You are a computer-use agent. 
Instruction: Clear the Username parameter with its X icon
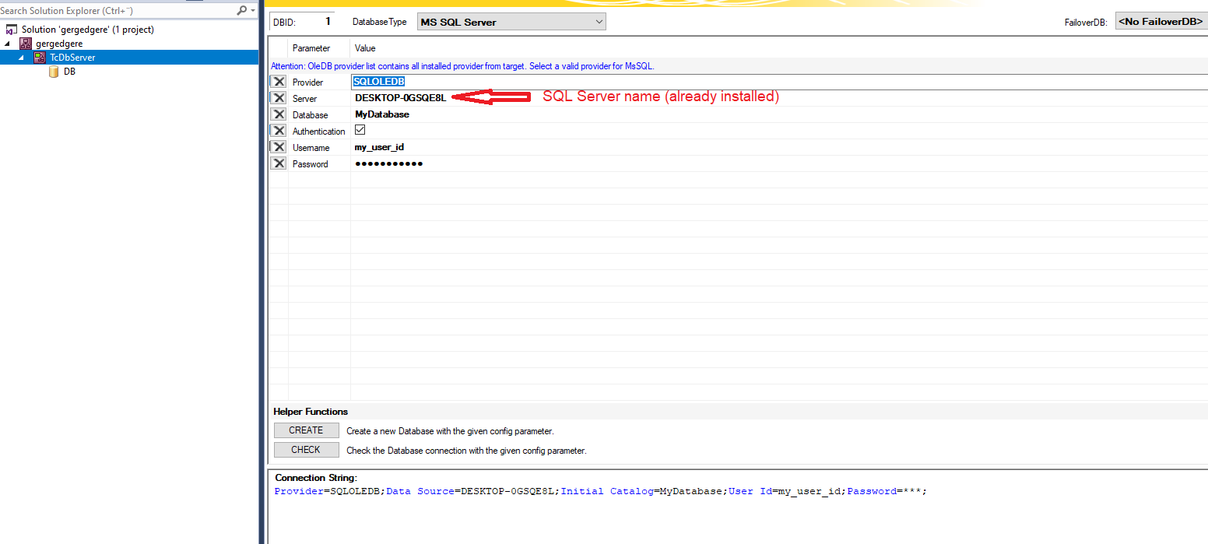[x=279, y=147]
